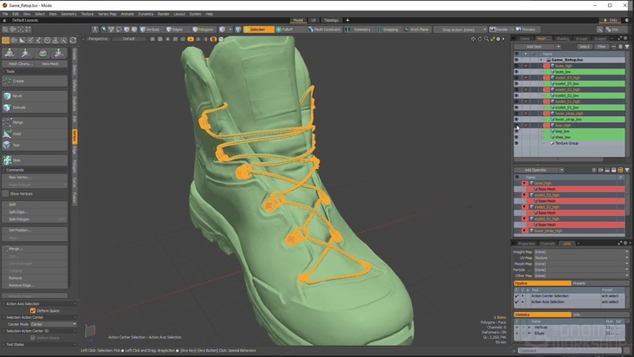Click the Select button in item list

(584, 47)
